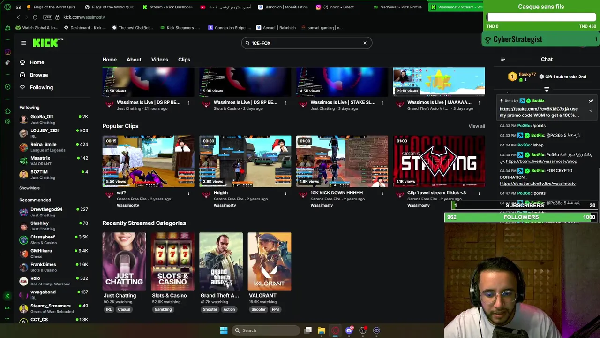The image size is (600, 338).
Task: Open options menu for STAKE SL video
Action: click(x=382, y=103)
